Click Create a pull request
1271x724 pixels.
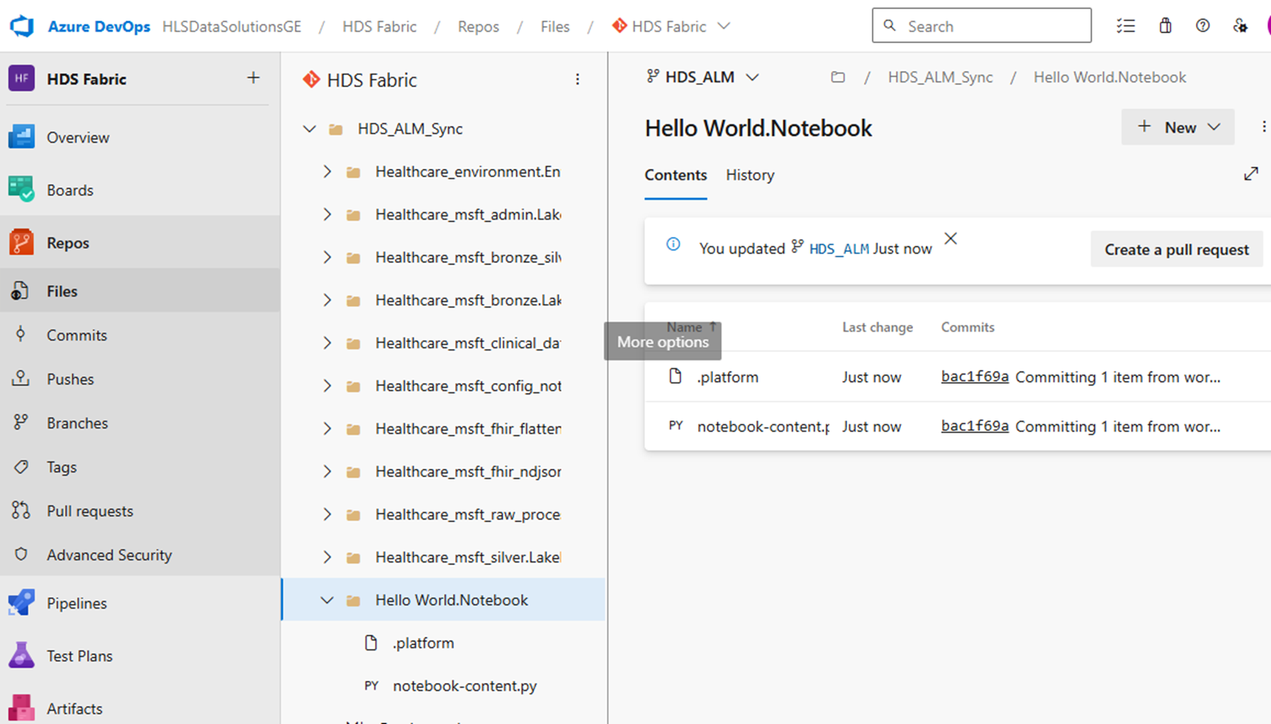(1176, 250)
